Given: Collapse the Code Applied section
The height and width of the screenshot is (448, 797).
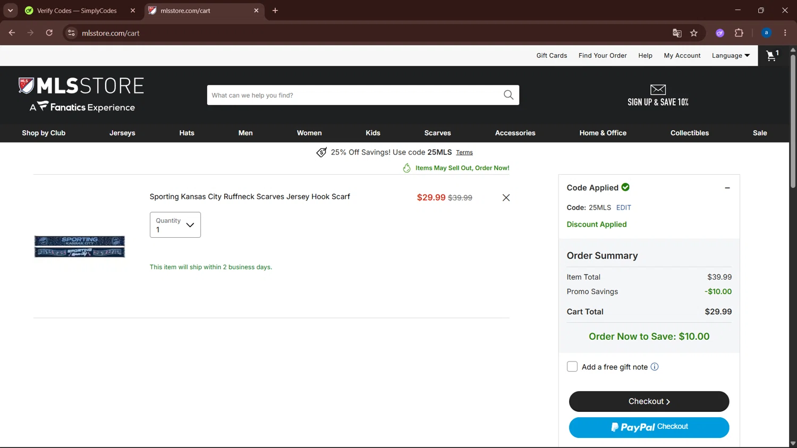Looking at the screenshot, I should (727, 188).
